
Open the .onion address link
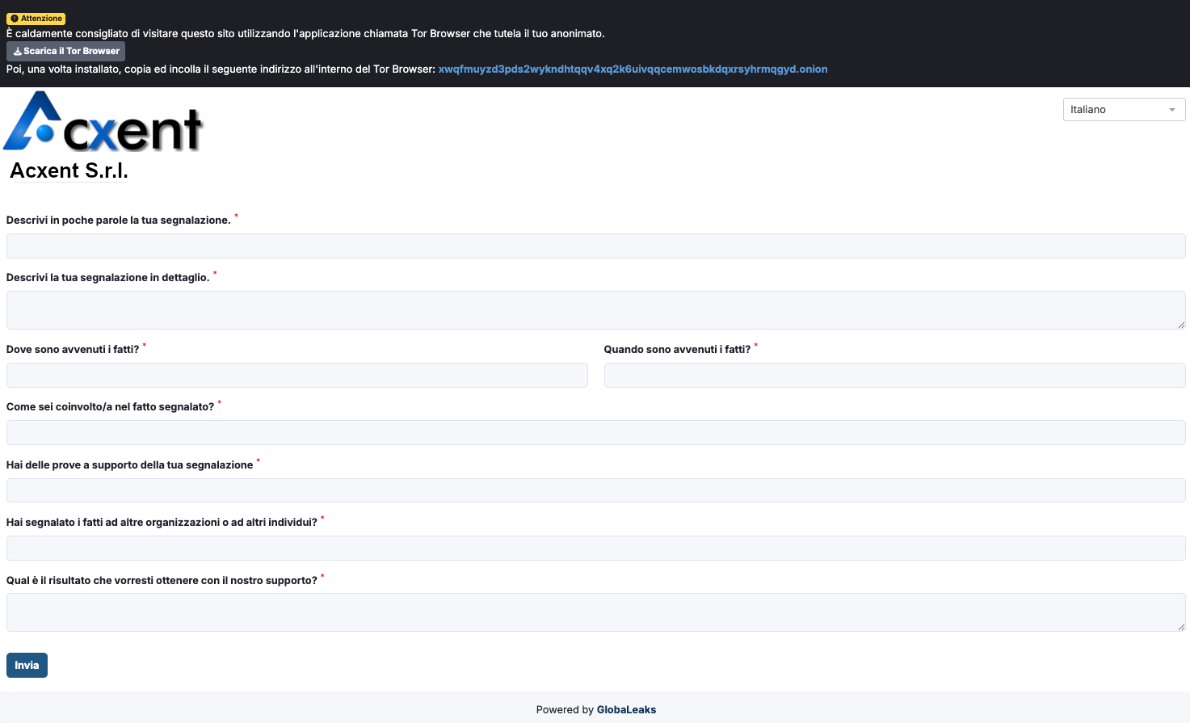click(x=633, y=69)
